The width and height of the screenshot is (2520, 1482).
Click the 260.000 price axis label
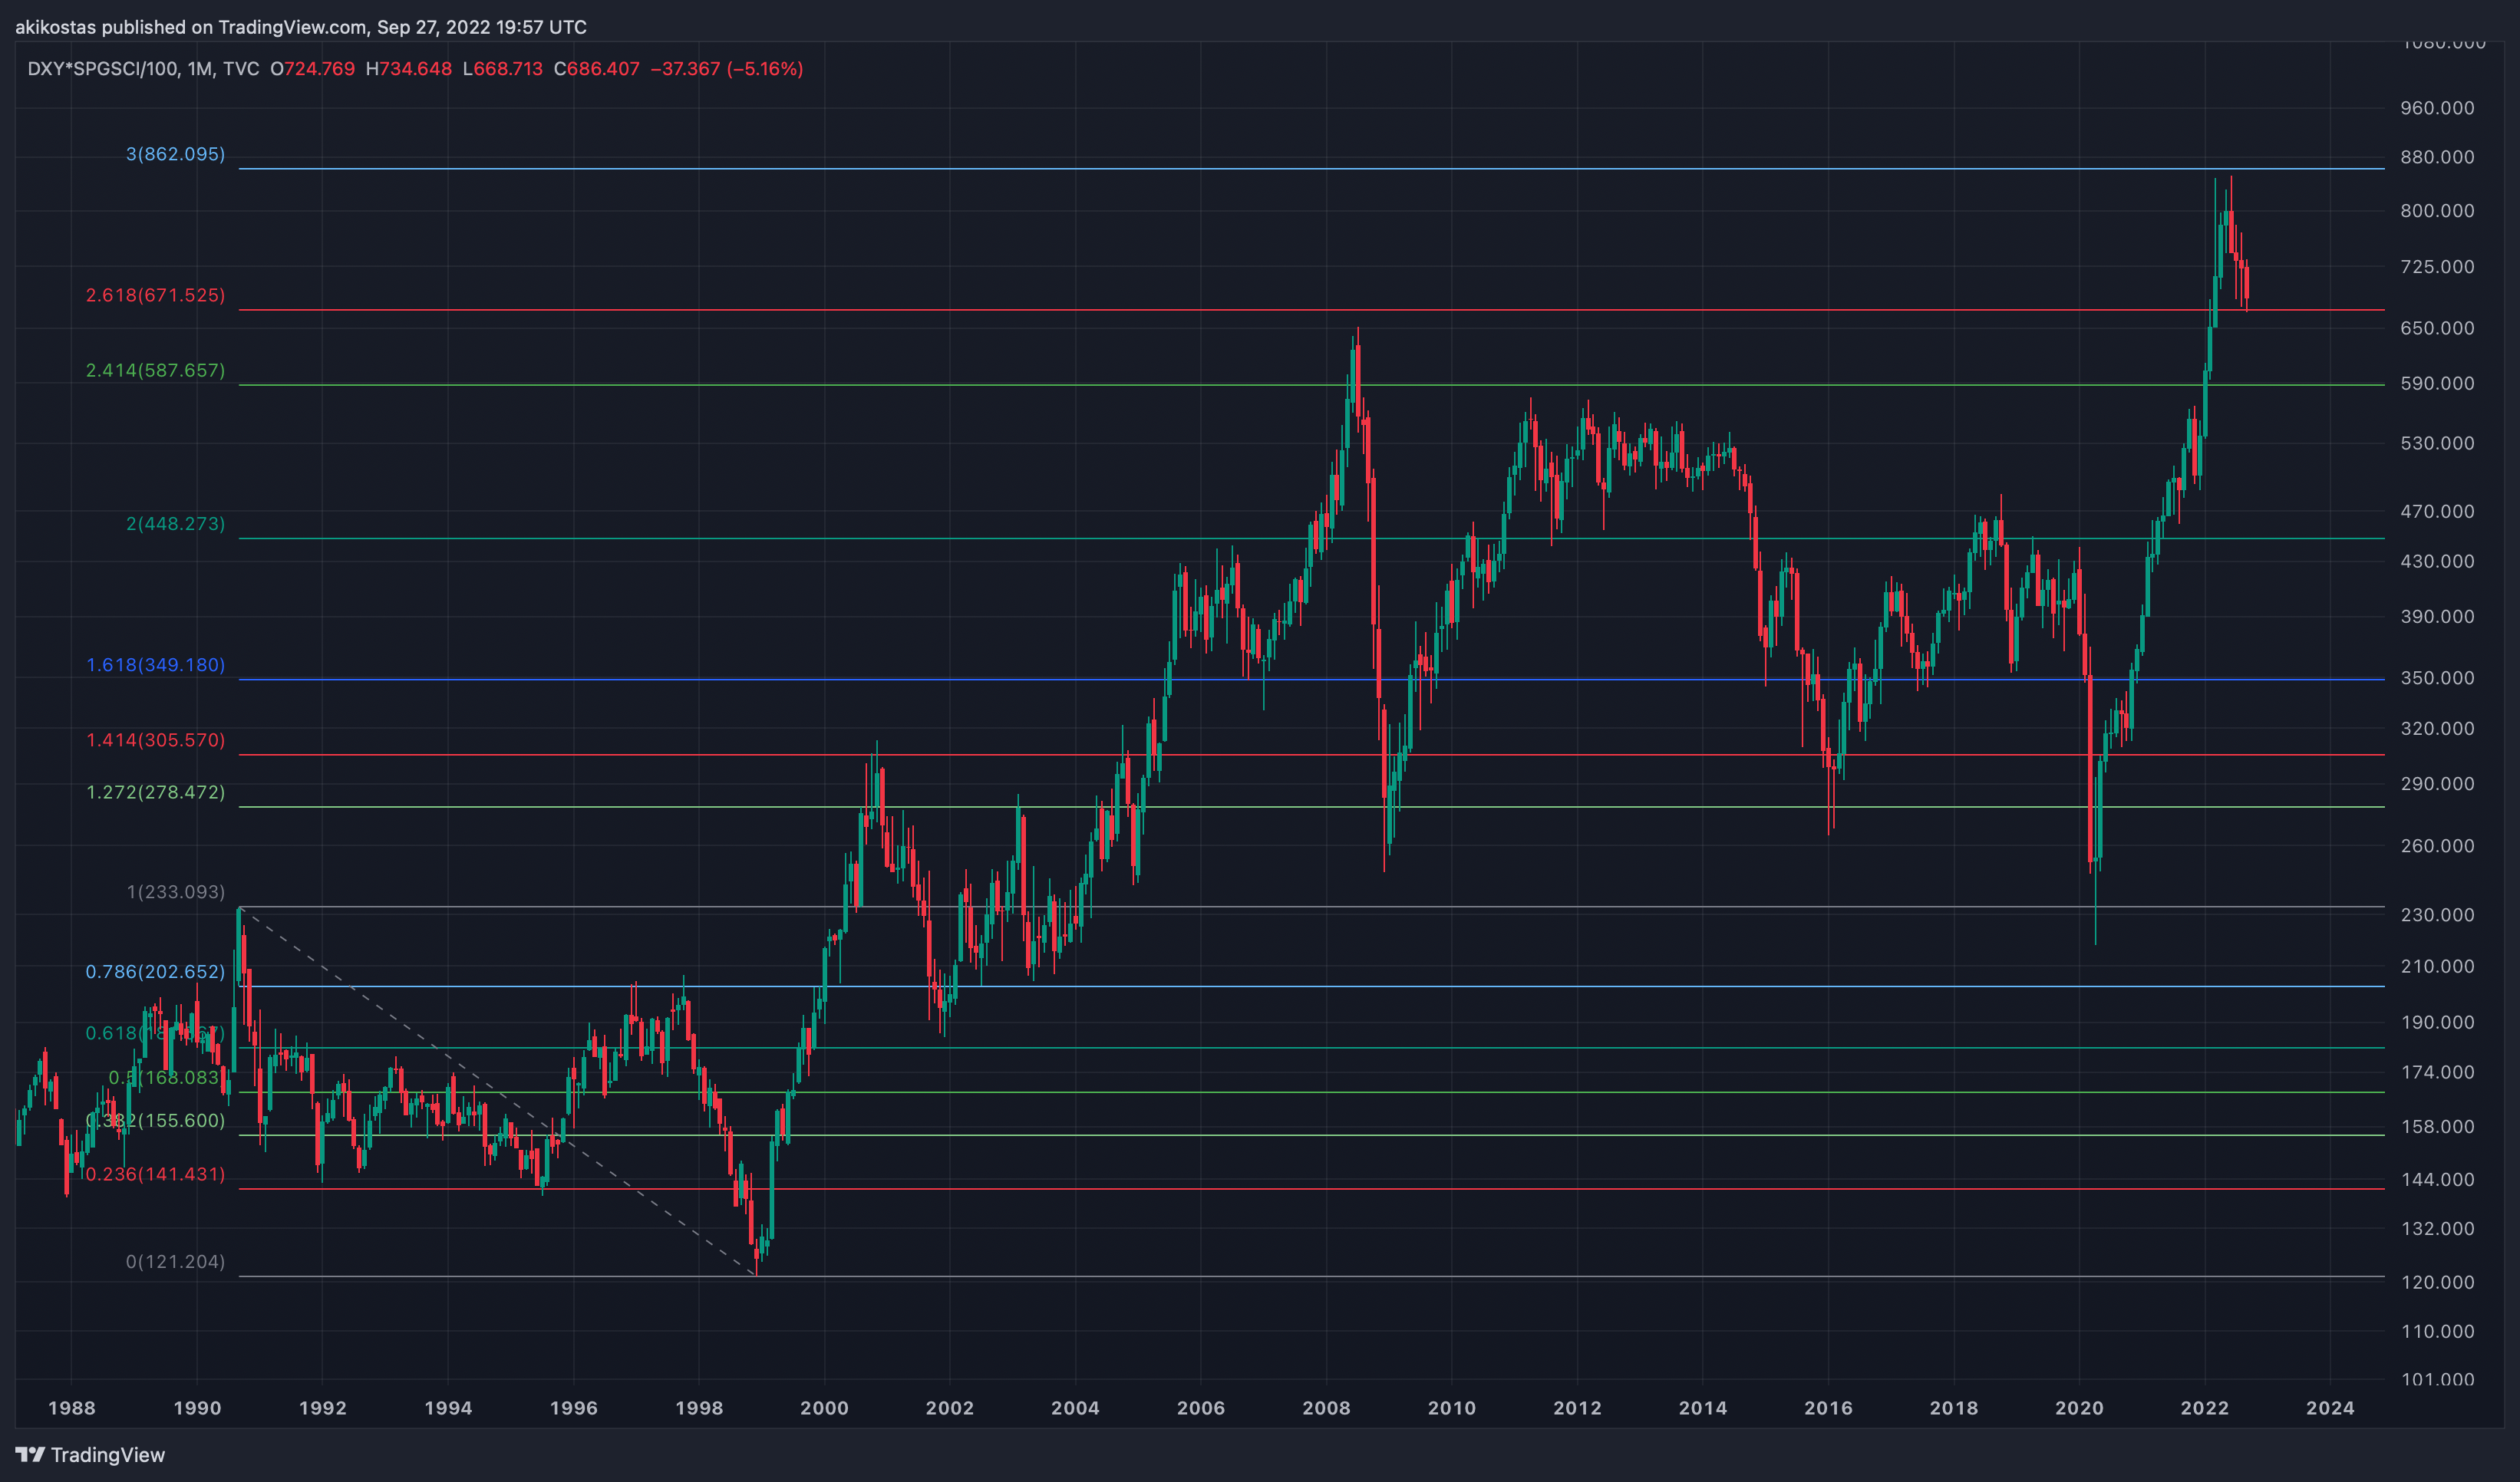pyautogui.click(x=2437, y=845)
